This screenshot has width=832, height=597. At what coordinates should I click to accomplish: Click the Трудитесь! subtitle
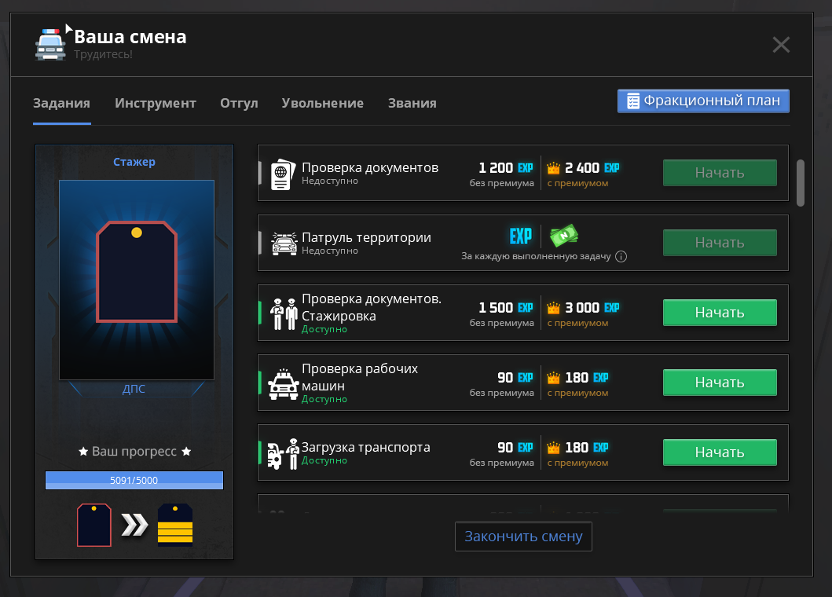click(x=103, y=54)
